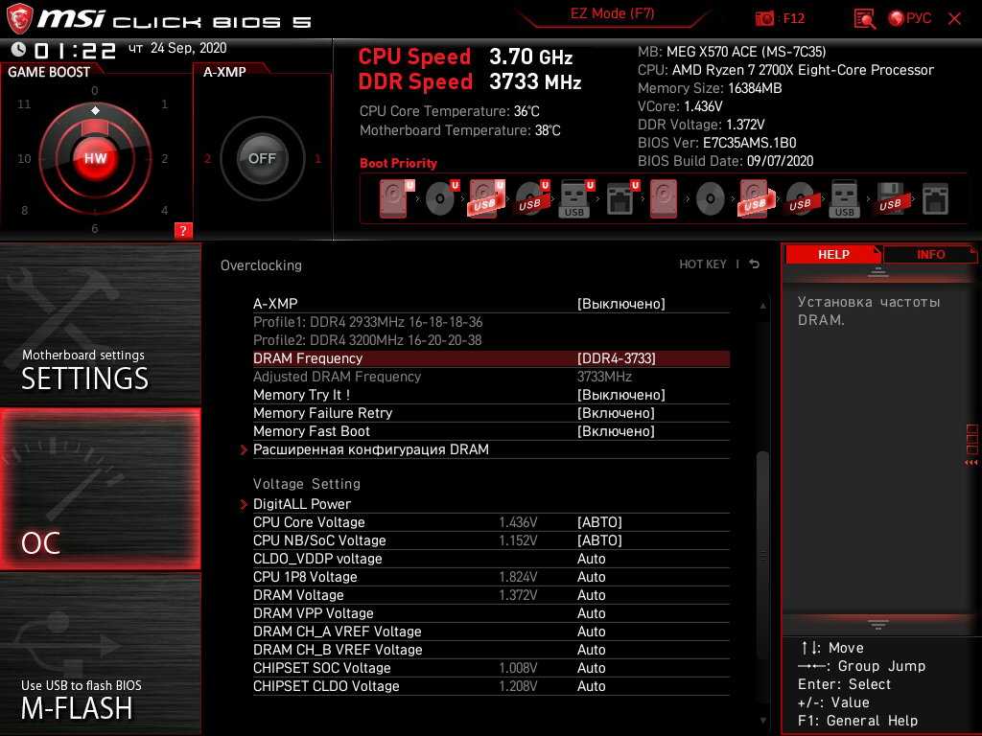Open the red question mark help icon

tap(183, 230)
